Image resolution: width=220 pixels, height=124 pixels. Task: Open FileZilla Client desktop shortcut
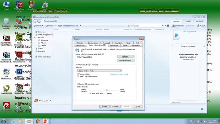point(6,106)
